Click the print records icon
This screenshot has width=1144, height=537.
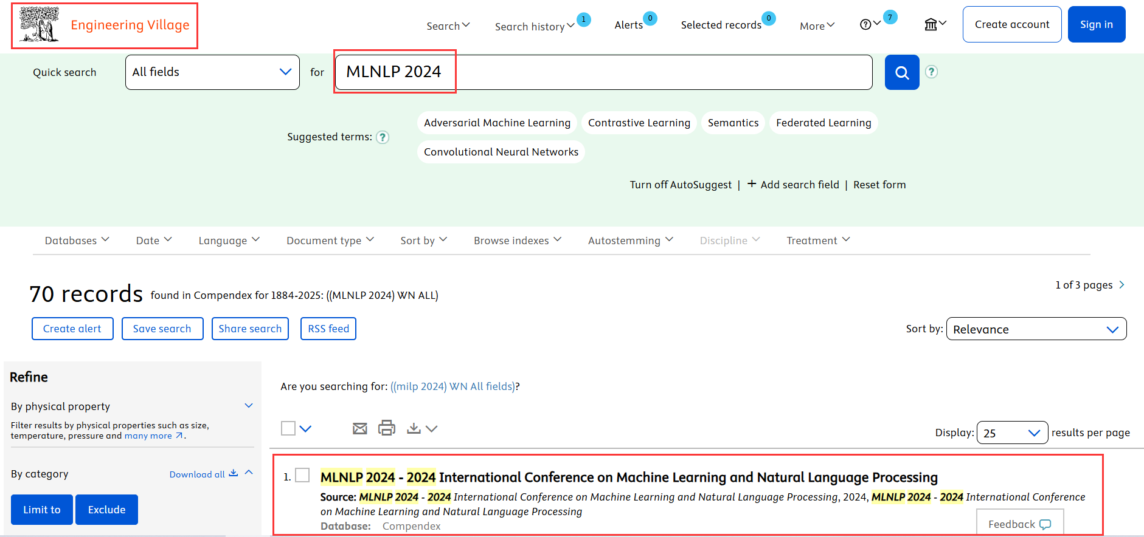click(387, 428)
